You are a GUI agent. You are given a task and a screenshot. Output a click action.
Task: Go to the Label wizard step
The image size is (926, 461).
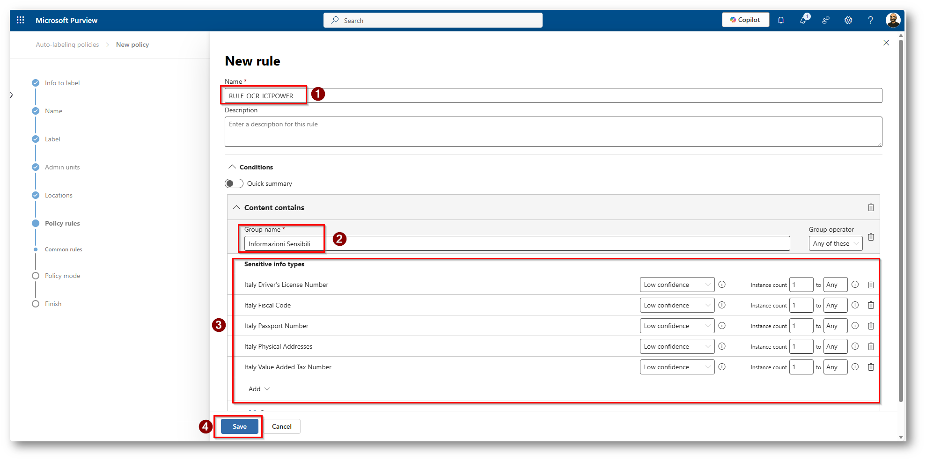(x=52, y=139)
